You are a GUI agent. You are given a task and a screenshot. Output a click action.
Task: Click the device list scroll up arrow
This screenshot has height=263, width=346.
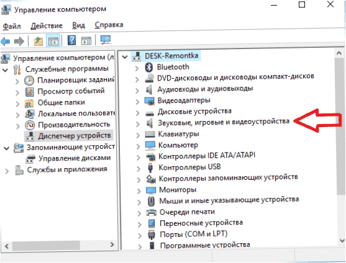(x=339, y=53)
